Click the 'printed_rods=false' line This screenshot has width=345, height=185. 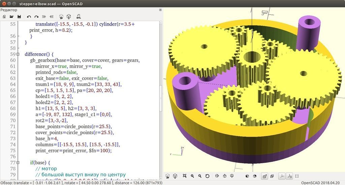pos(57,72)
